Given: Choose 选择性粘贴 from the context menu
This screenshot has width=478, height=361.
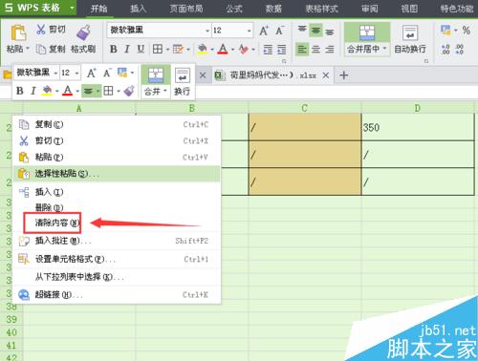Looking at the screenshot, I should (x=117, y=174).
